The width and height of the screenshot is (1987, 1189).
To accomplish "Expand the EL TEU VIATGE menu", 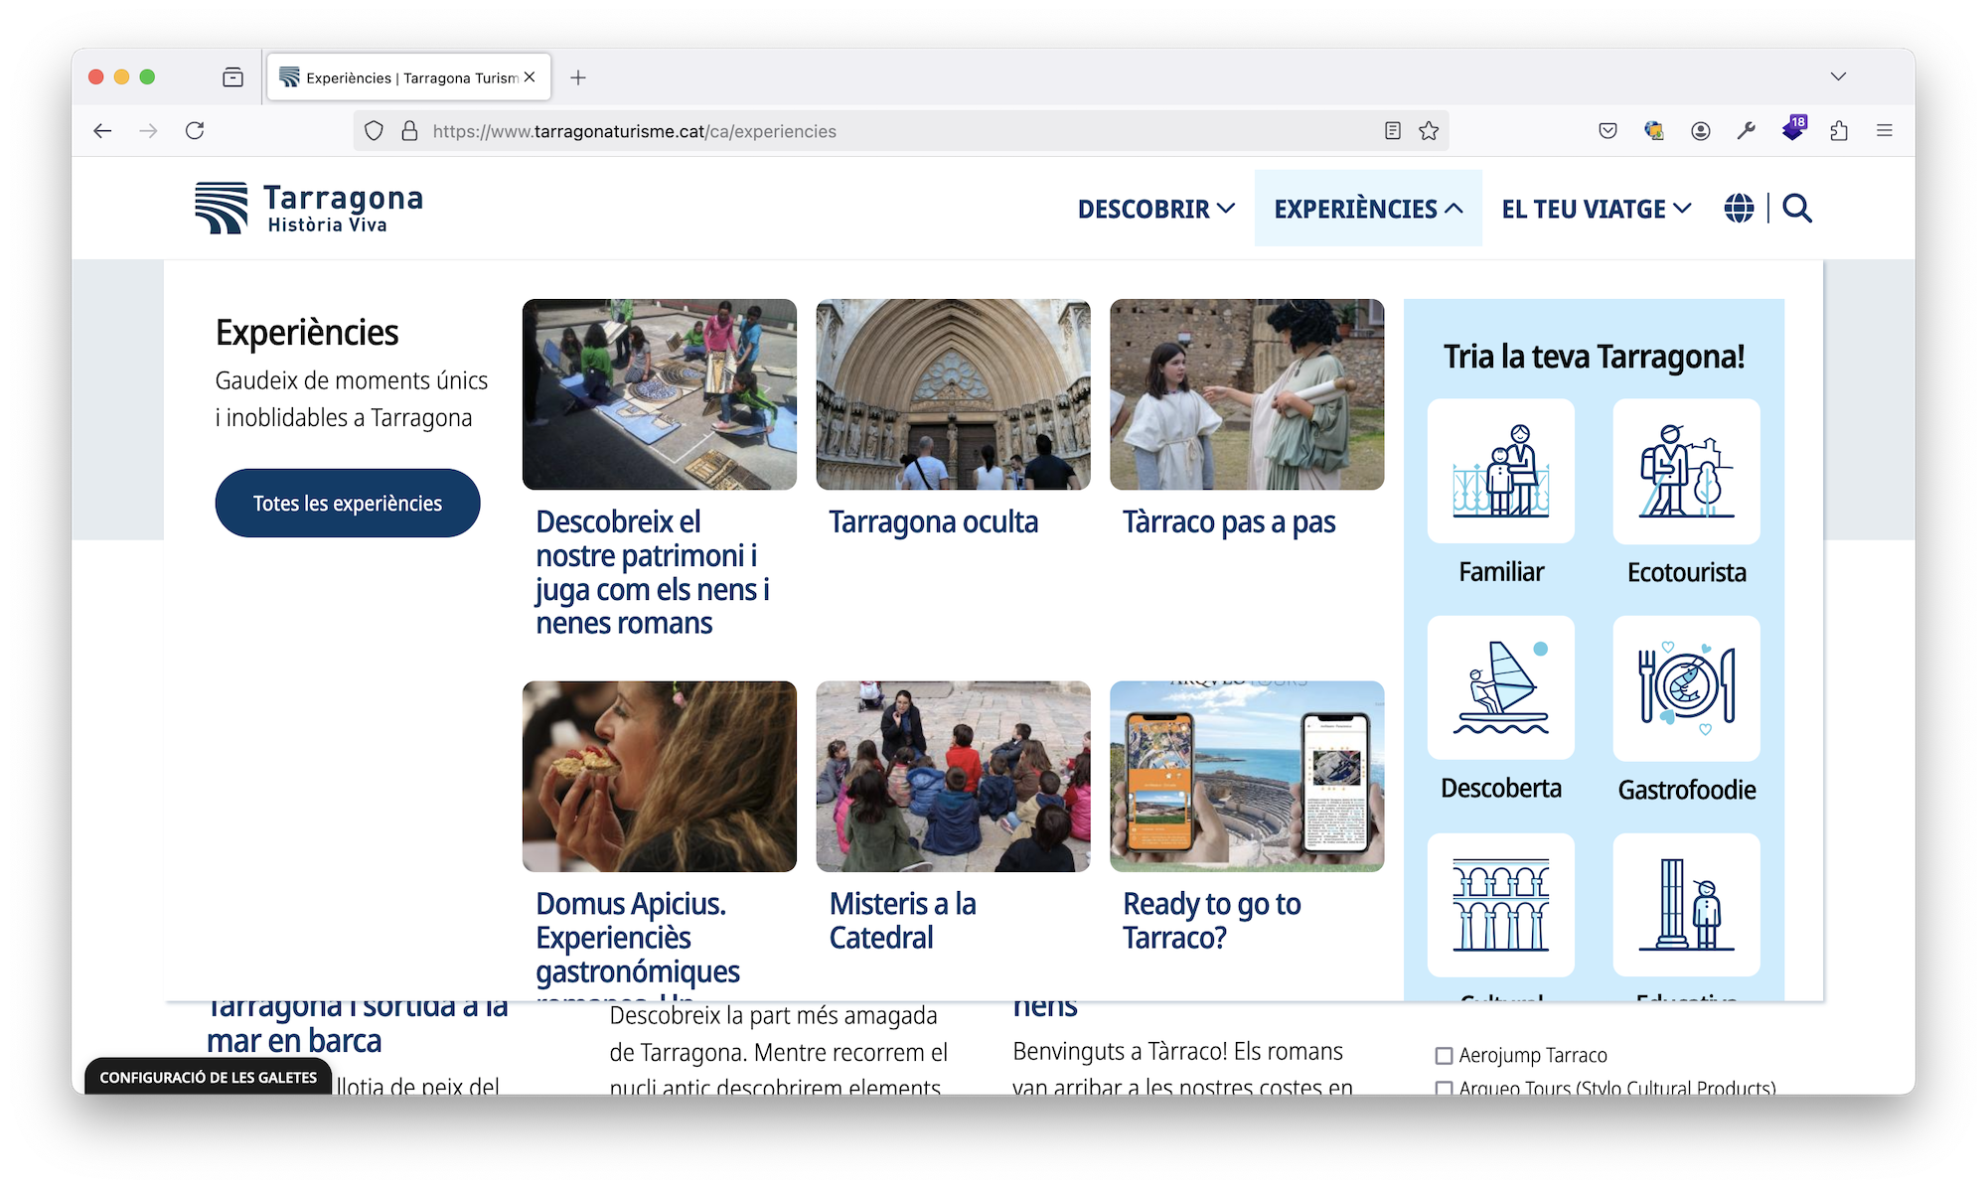I will (x=1596, y=209).
